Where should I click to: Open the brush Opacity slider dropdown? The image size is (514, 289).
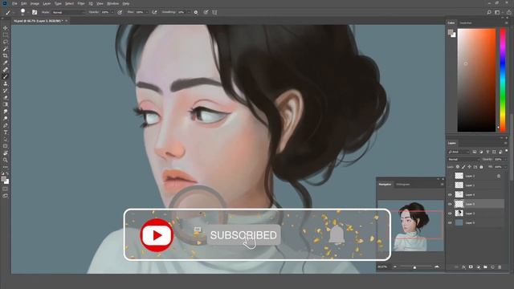(x=112, y=12)
